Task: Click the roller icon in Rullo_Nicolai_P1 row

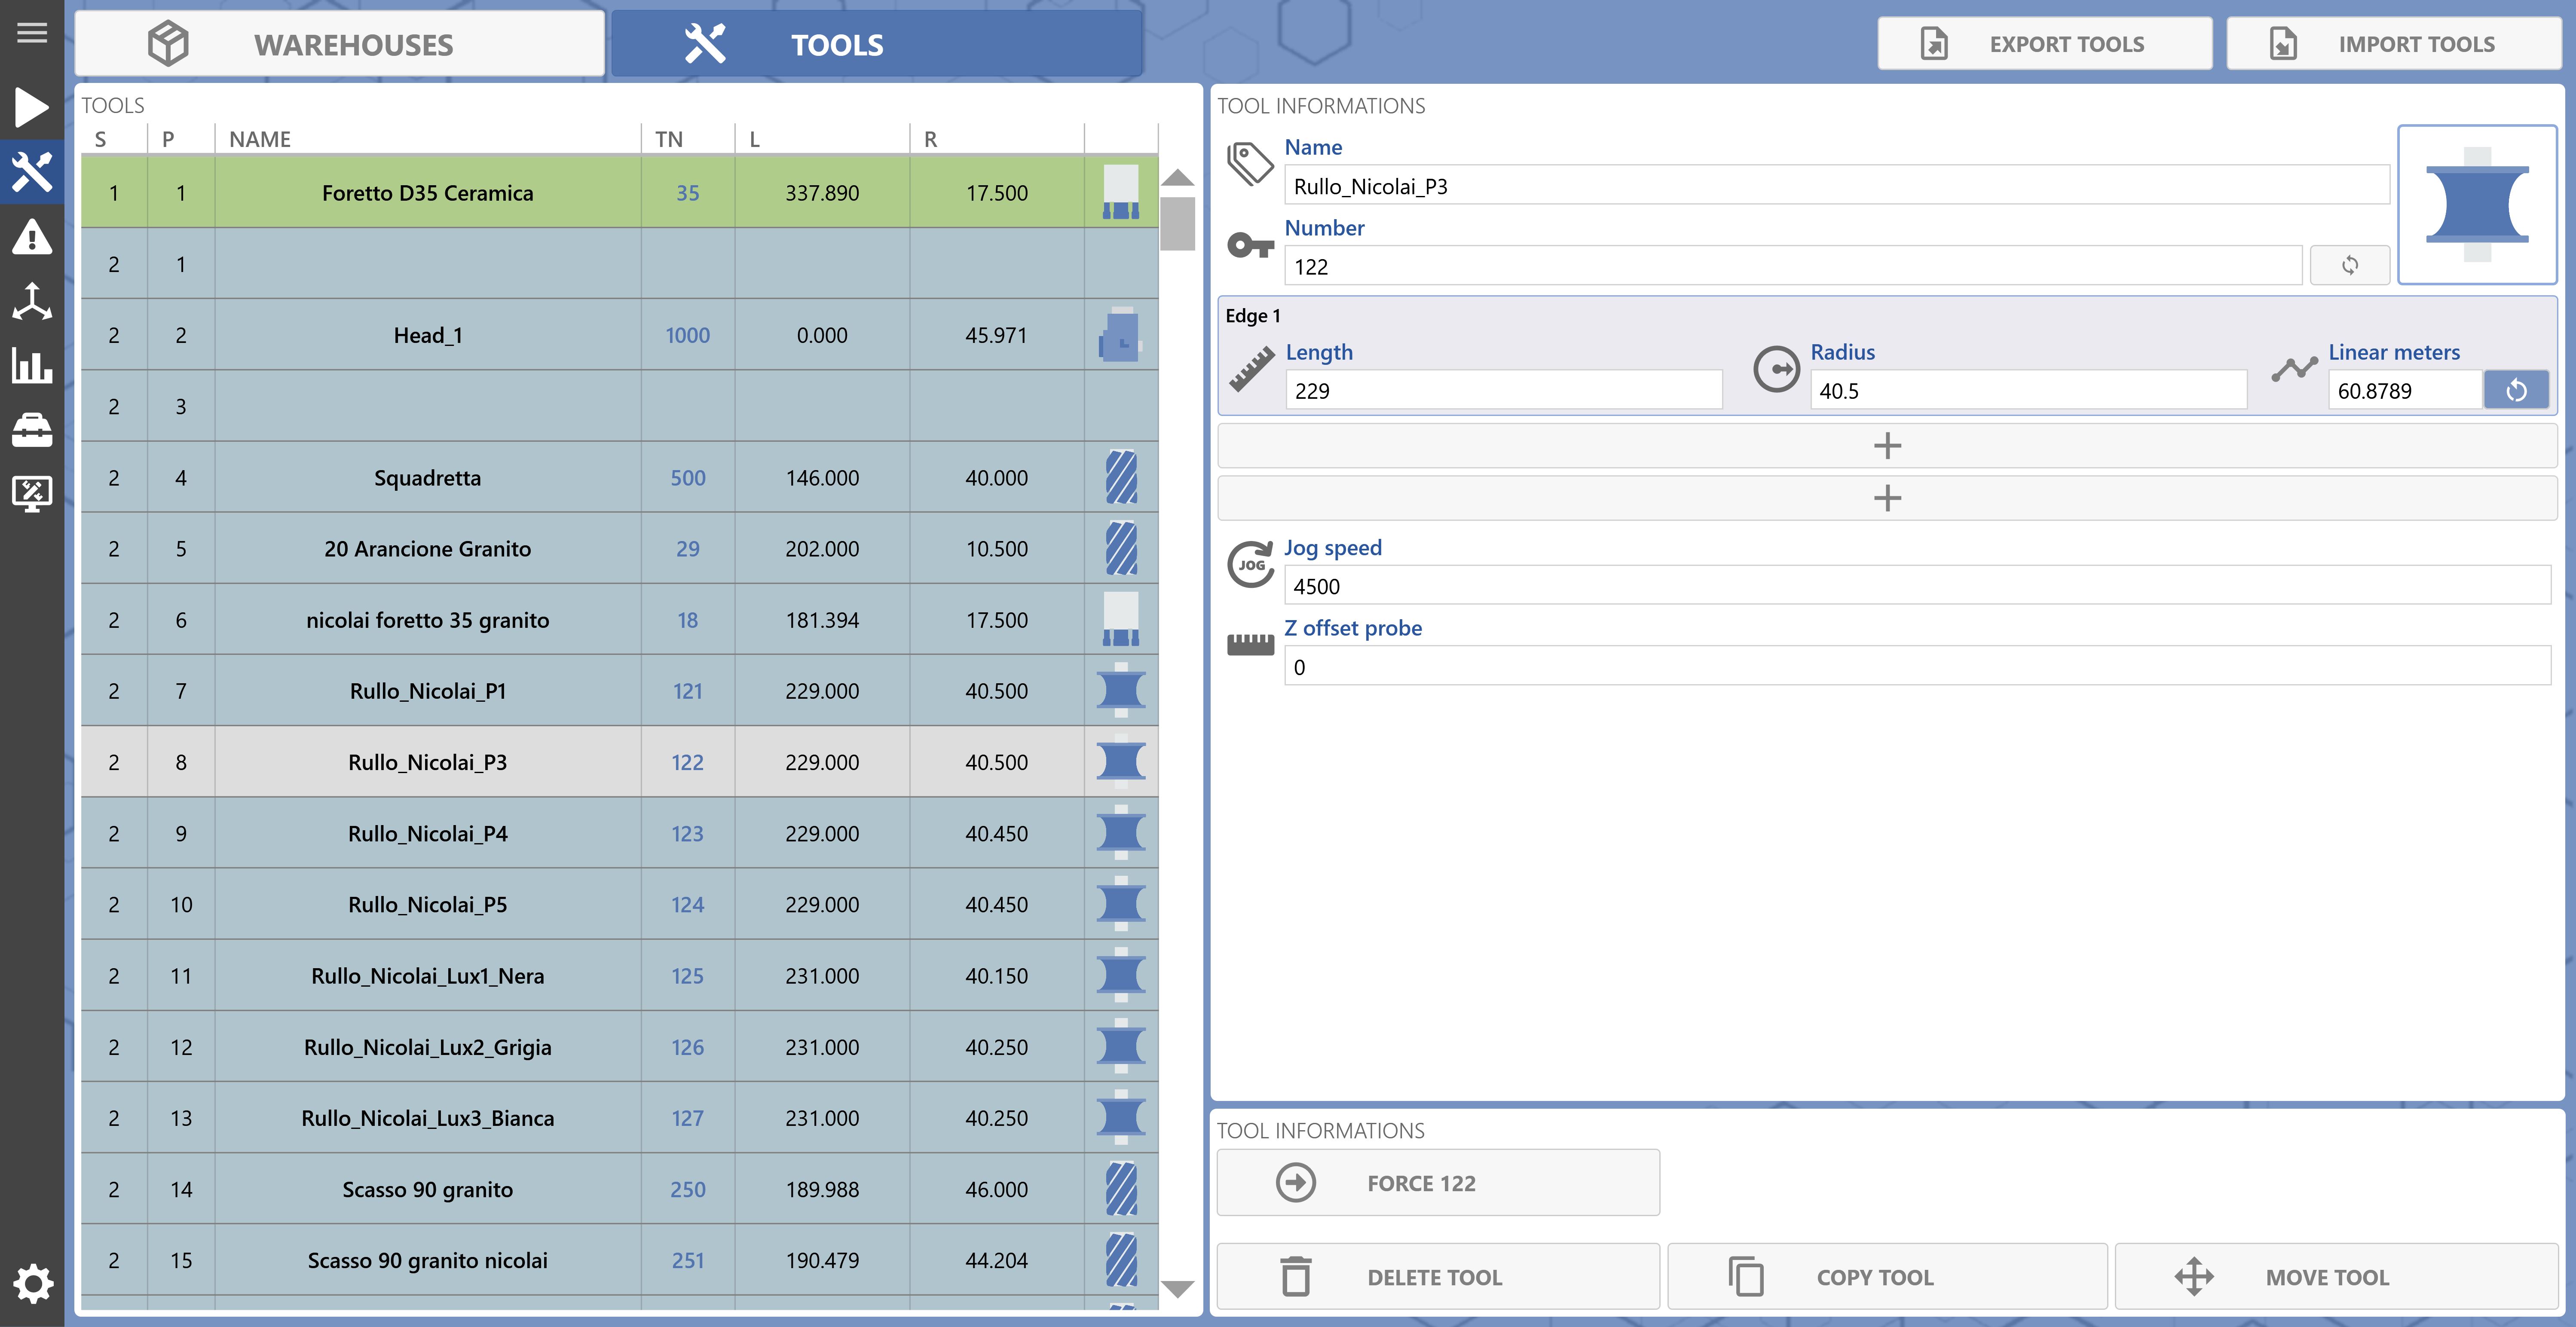Action: (1120, 690)
